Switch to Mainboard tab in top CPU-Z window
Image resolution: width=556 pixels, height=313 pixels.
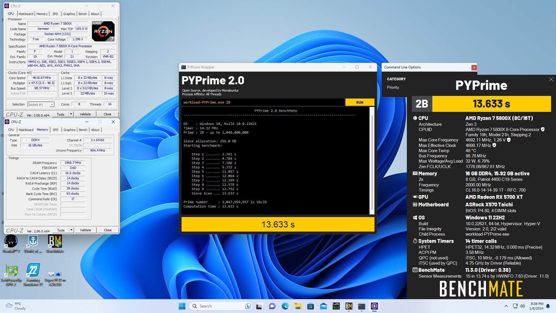tap(26, 14)
